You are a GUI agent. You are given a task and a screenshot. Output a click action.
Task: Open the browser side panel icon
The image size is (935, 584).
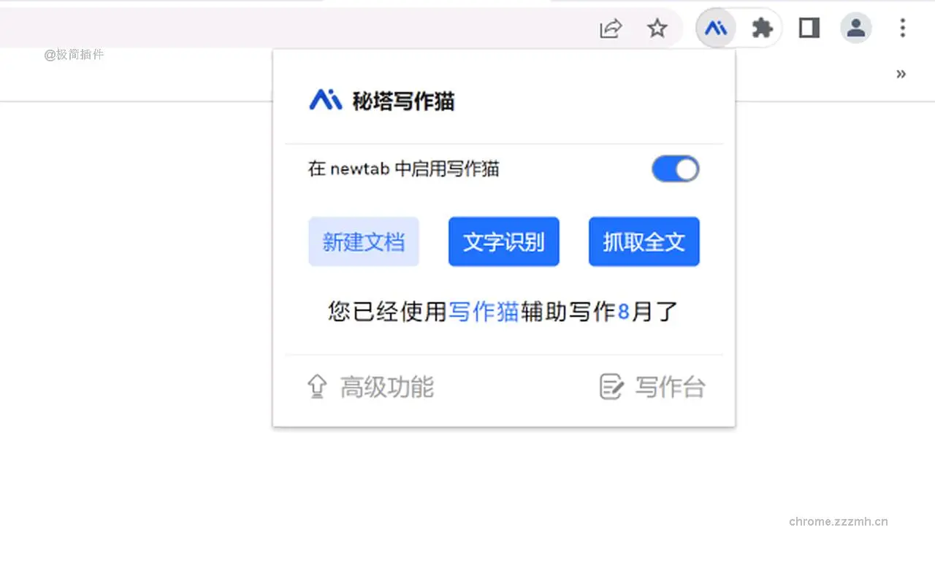coord(809,28)
